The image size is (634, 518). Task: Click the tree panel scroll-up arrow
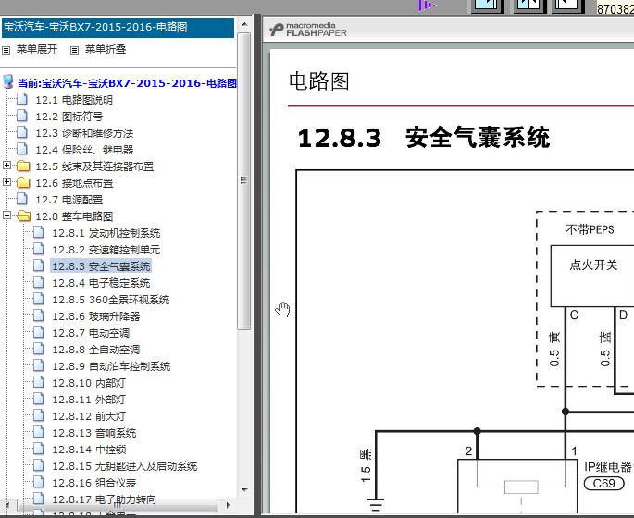click(244, 25)
